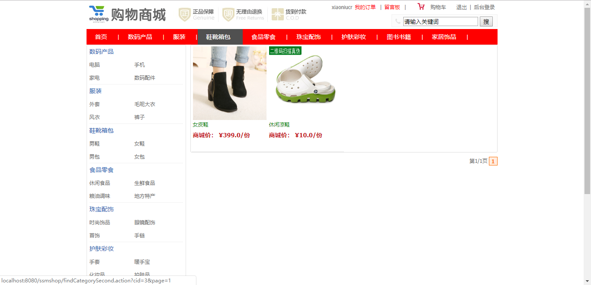Image resolution: width=591 pixels, height=285 pixels.
Task: Select sidebar subcategory 粮油调味
Action: point(100,196)
